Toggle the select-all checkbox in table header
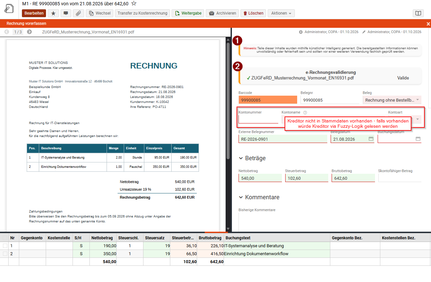The width and height of the screenshot is (431, 282). (x=5, y=238)
